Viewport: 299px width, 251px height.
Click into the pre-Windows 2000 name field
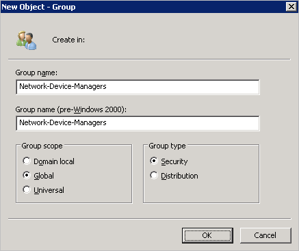[138, 123]
